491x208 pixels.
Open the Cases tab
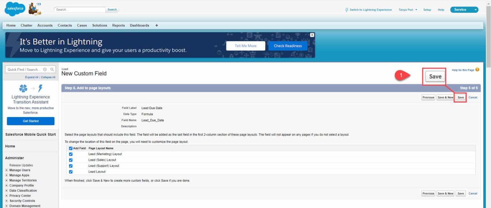(82, 26)
